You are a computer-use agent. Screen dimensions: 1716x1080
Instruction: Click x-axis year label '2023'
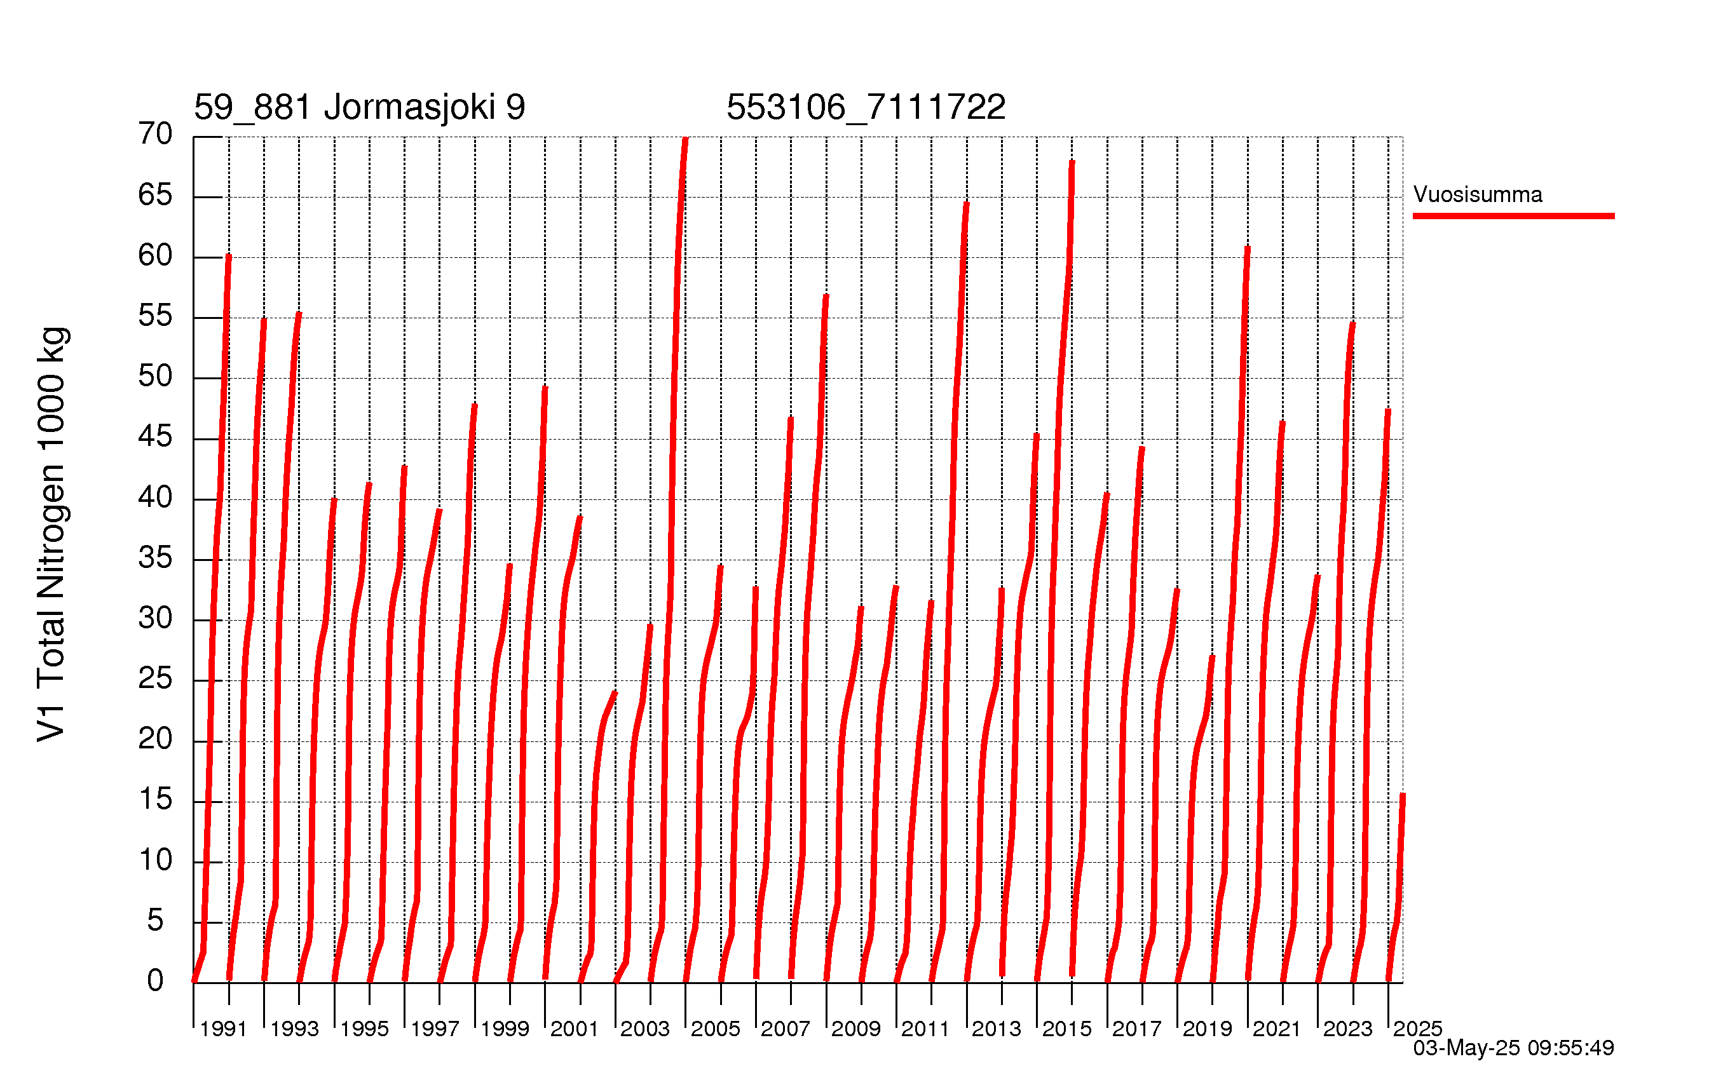[x=1347, y=1029]
